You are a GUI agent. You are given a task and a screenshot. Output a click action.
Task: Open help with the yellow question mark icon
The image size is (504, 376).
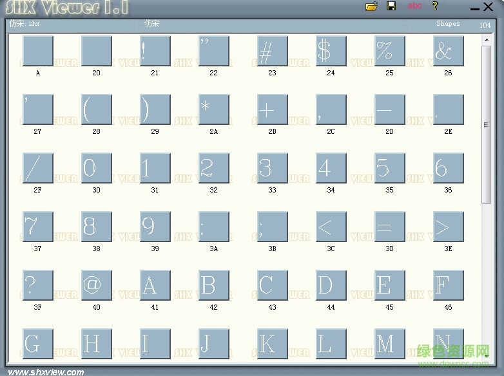point(435,6)
